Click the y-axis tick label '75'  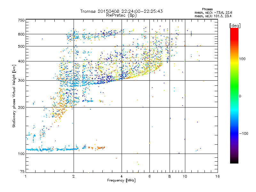coord(22,172)
